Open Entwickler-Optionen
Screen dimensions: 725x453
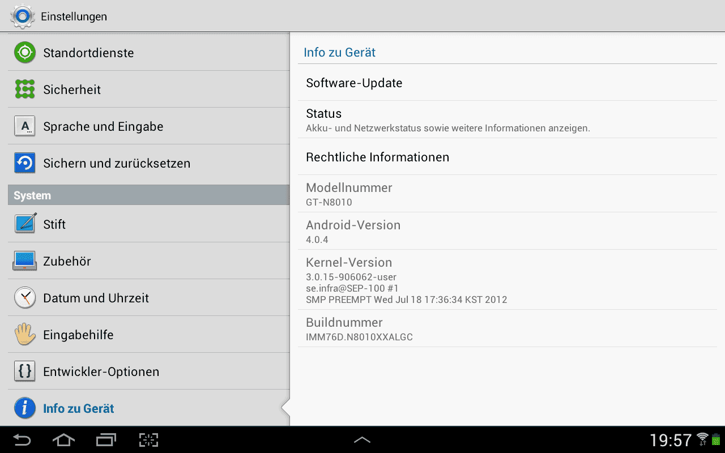coord(149,371)
